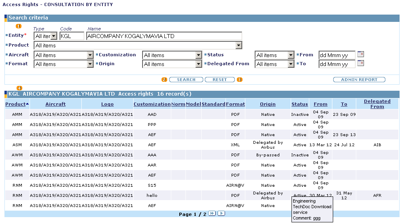This screenshot has width=402, height=224.
Task: Click the hello customization cell
Action: pos(152,195)
